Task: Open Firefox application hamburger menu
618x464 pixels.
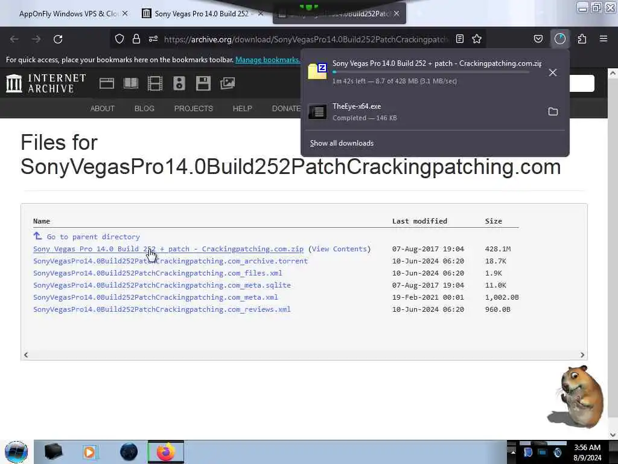Action: (604, 39)
